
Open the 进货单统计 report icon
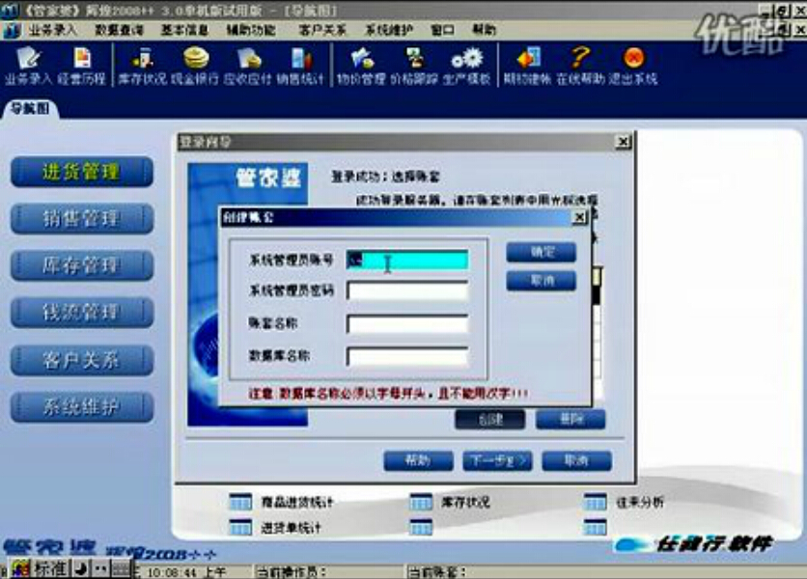tap(240, 528)
